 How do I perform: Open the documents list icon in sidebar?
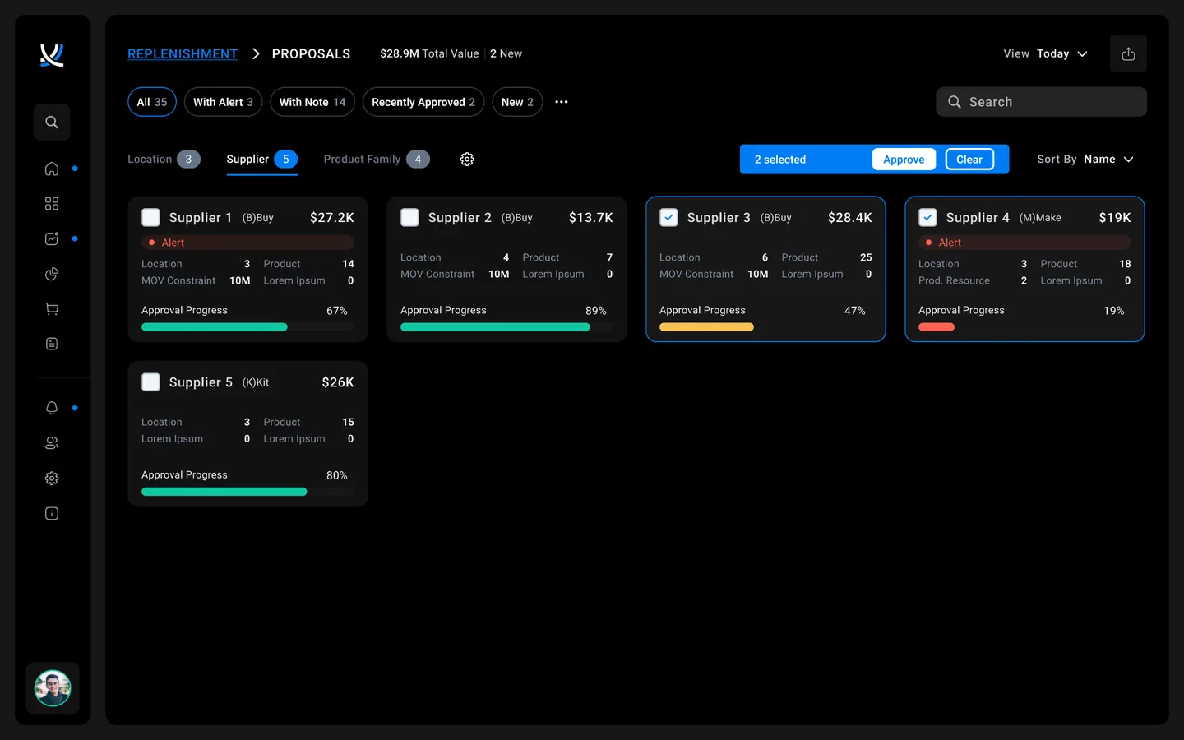tap(51, 343)
